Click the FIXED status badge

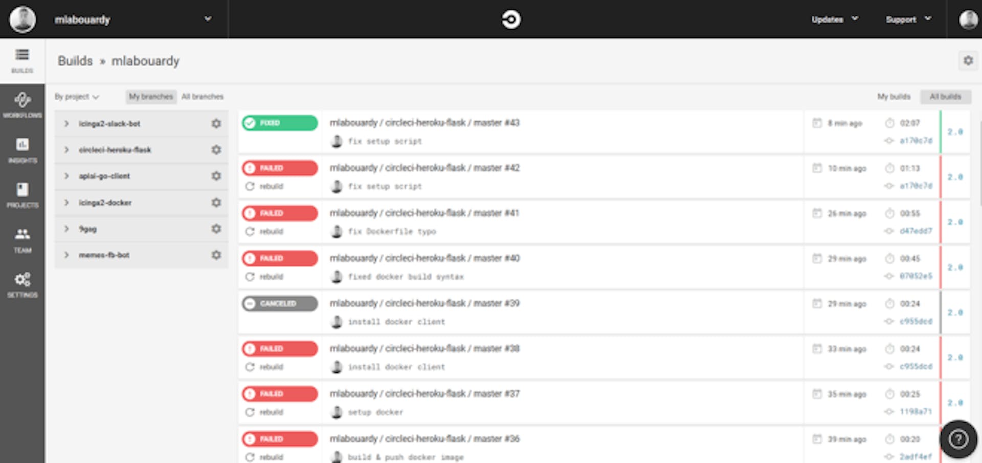[280, 123]
